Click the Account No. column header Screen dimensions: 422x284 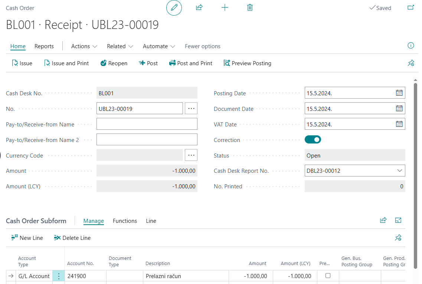80,263
